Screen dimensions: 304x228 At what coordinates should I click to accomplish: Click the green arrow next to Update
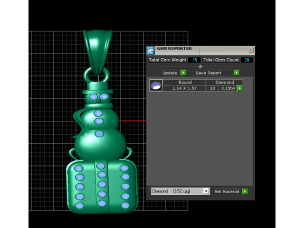point(183,73)
